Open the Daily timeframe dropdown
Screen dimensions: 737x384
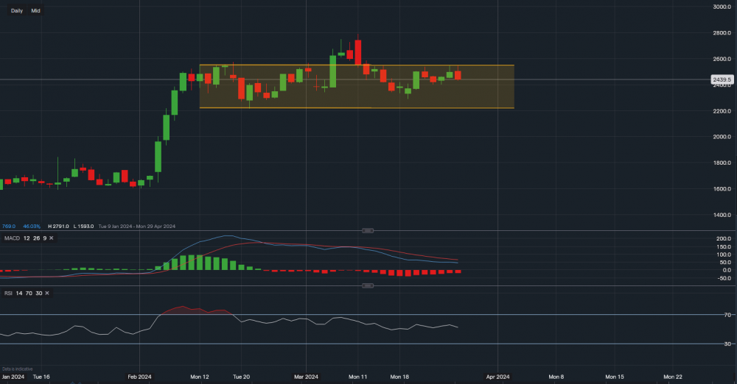(16, 11)
